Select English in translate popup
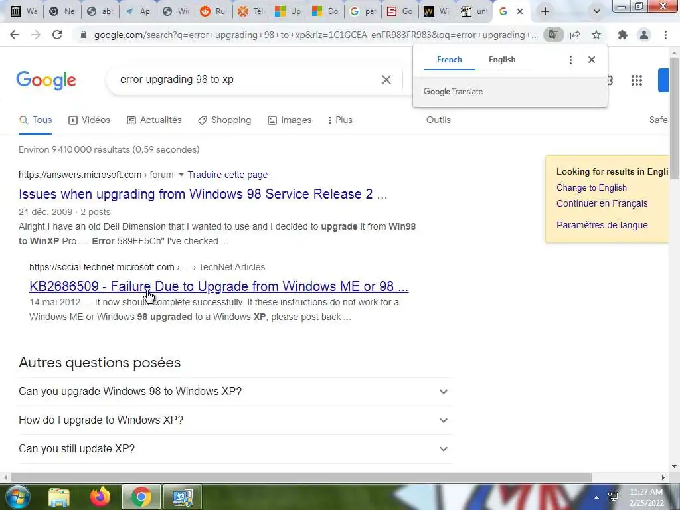The image size is (680, 510). (502, 60)
